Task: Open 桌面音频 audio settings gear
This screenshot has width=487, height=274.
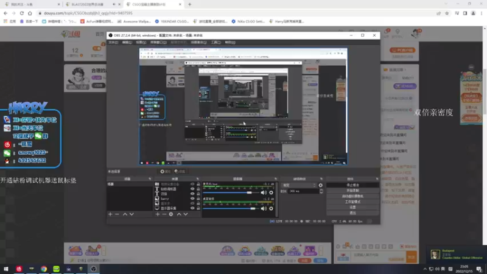Action: pyautogui.click(x=271, y=208)
